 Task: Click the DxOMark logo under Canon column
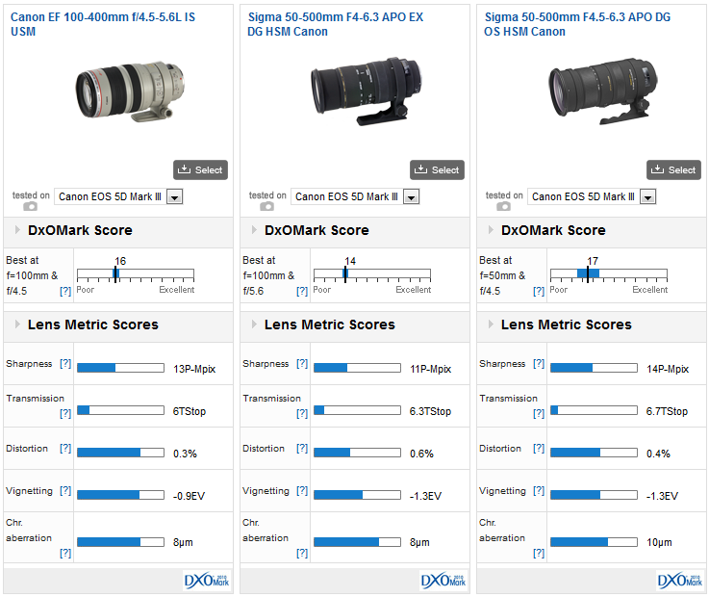207,581
